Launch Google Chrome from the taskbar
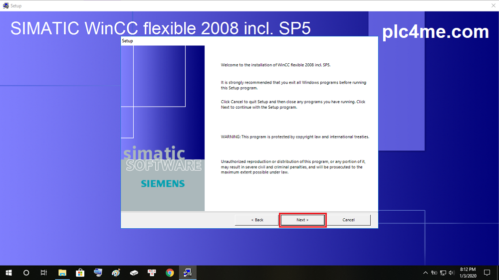Viewport: 499px width, 280px height. click(x=170, y=273)
